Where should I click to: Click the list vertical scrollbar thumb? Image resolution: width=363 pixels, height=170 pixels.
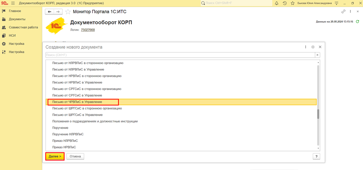point(318,114)
